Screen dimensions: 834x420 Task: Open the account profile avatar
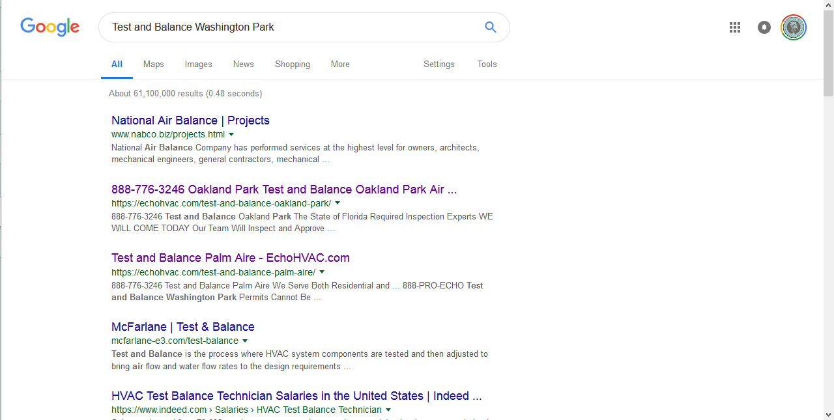(794, 27)
